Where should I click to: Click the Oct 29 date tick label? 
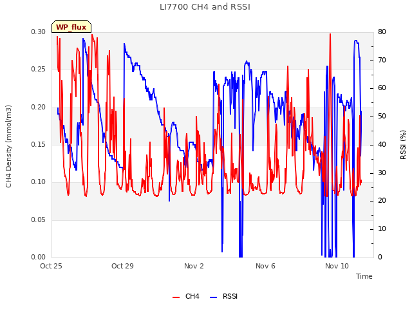point(122,266)
